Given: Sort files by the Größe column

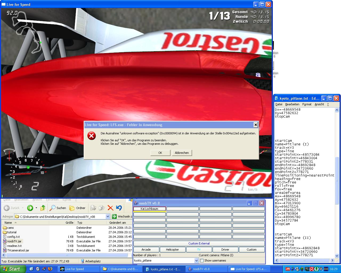Looking at the screenshot, I should tap(62, 223).
